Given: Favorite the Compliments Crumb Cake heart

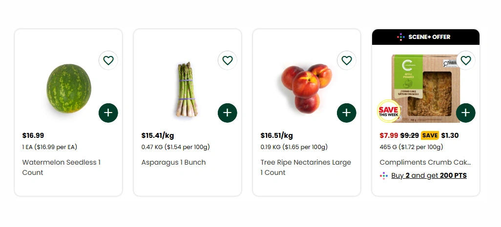Looking at the screenshot, I should tap(466, 60).
